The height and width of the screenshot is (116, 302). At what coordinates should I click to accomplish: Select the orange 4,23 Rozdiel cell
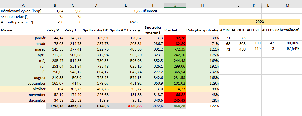tap(175, 89)
